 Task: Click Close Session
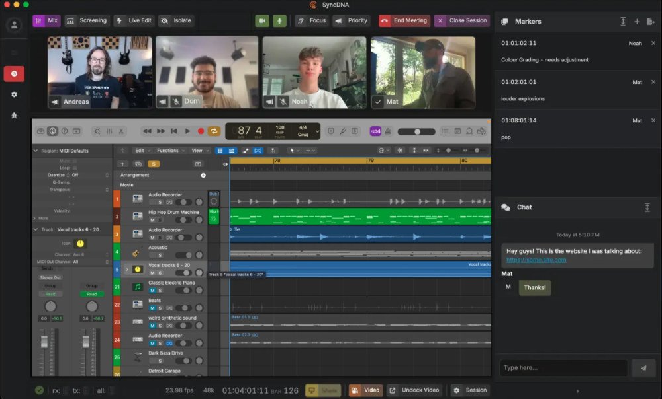click(x=462, y=20)
